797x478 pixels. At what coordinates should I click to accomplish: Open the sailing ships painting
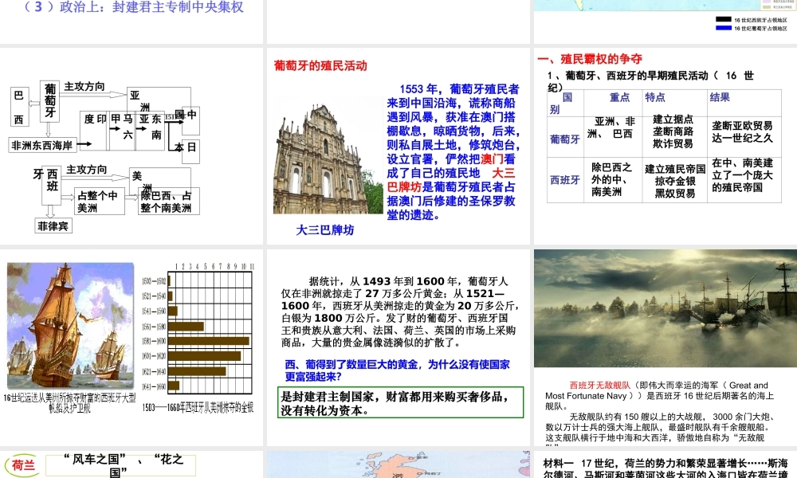71,327
